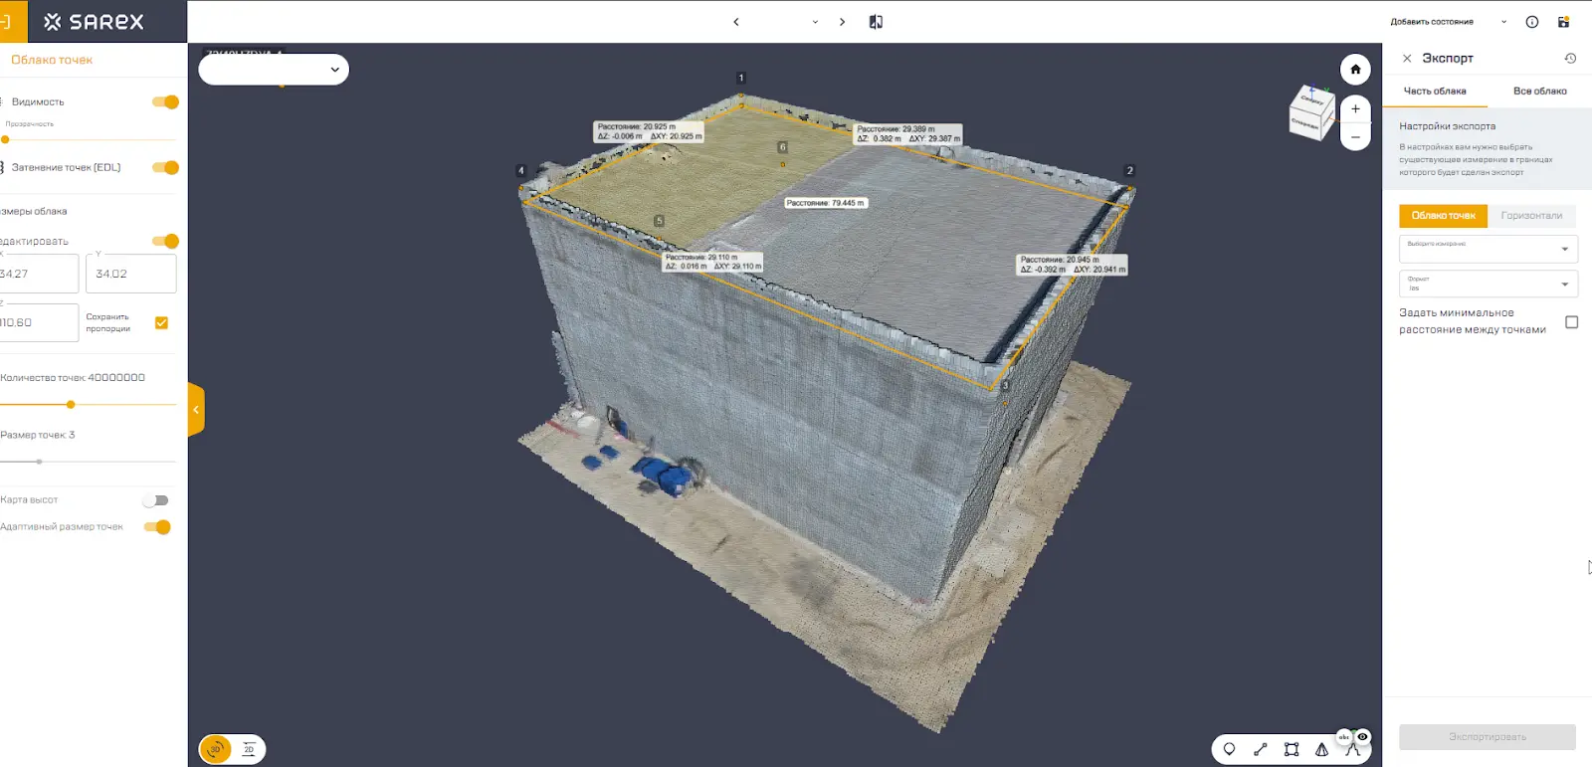Image resolution: width=1592 pixels, height=767 pixels.
Task: Disable Затенение точек (EDL) switch
Action: [x=165, y=167]
